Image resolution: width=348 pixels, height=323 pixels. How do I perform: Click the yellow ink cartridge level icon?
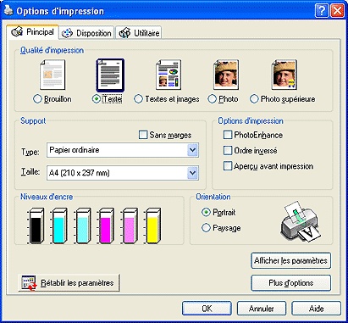pos(152,226)
